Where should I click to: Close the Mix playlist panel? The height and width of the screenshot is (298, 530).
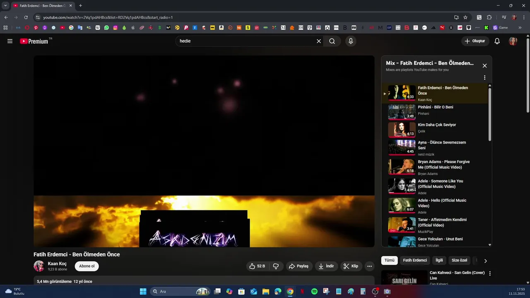[484, 65]
